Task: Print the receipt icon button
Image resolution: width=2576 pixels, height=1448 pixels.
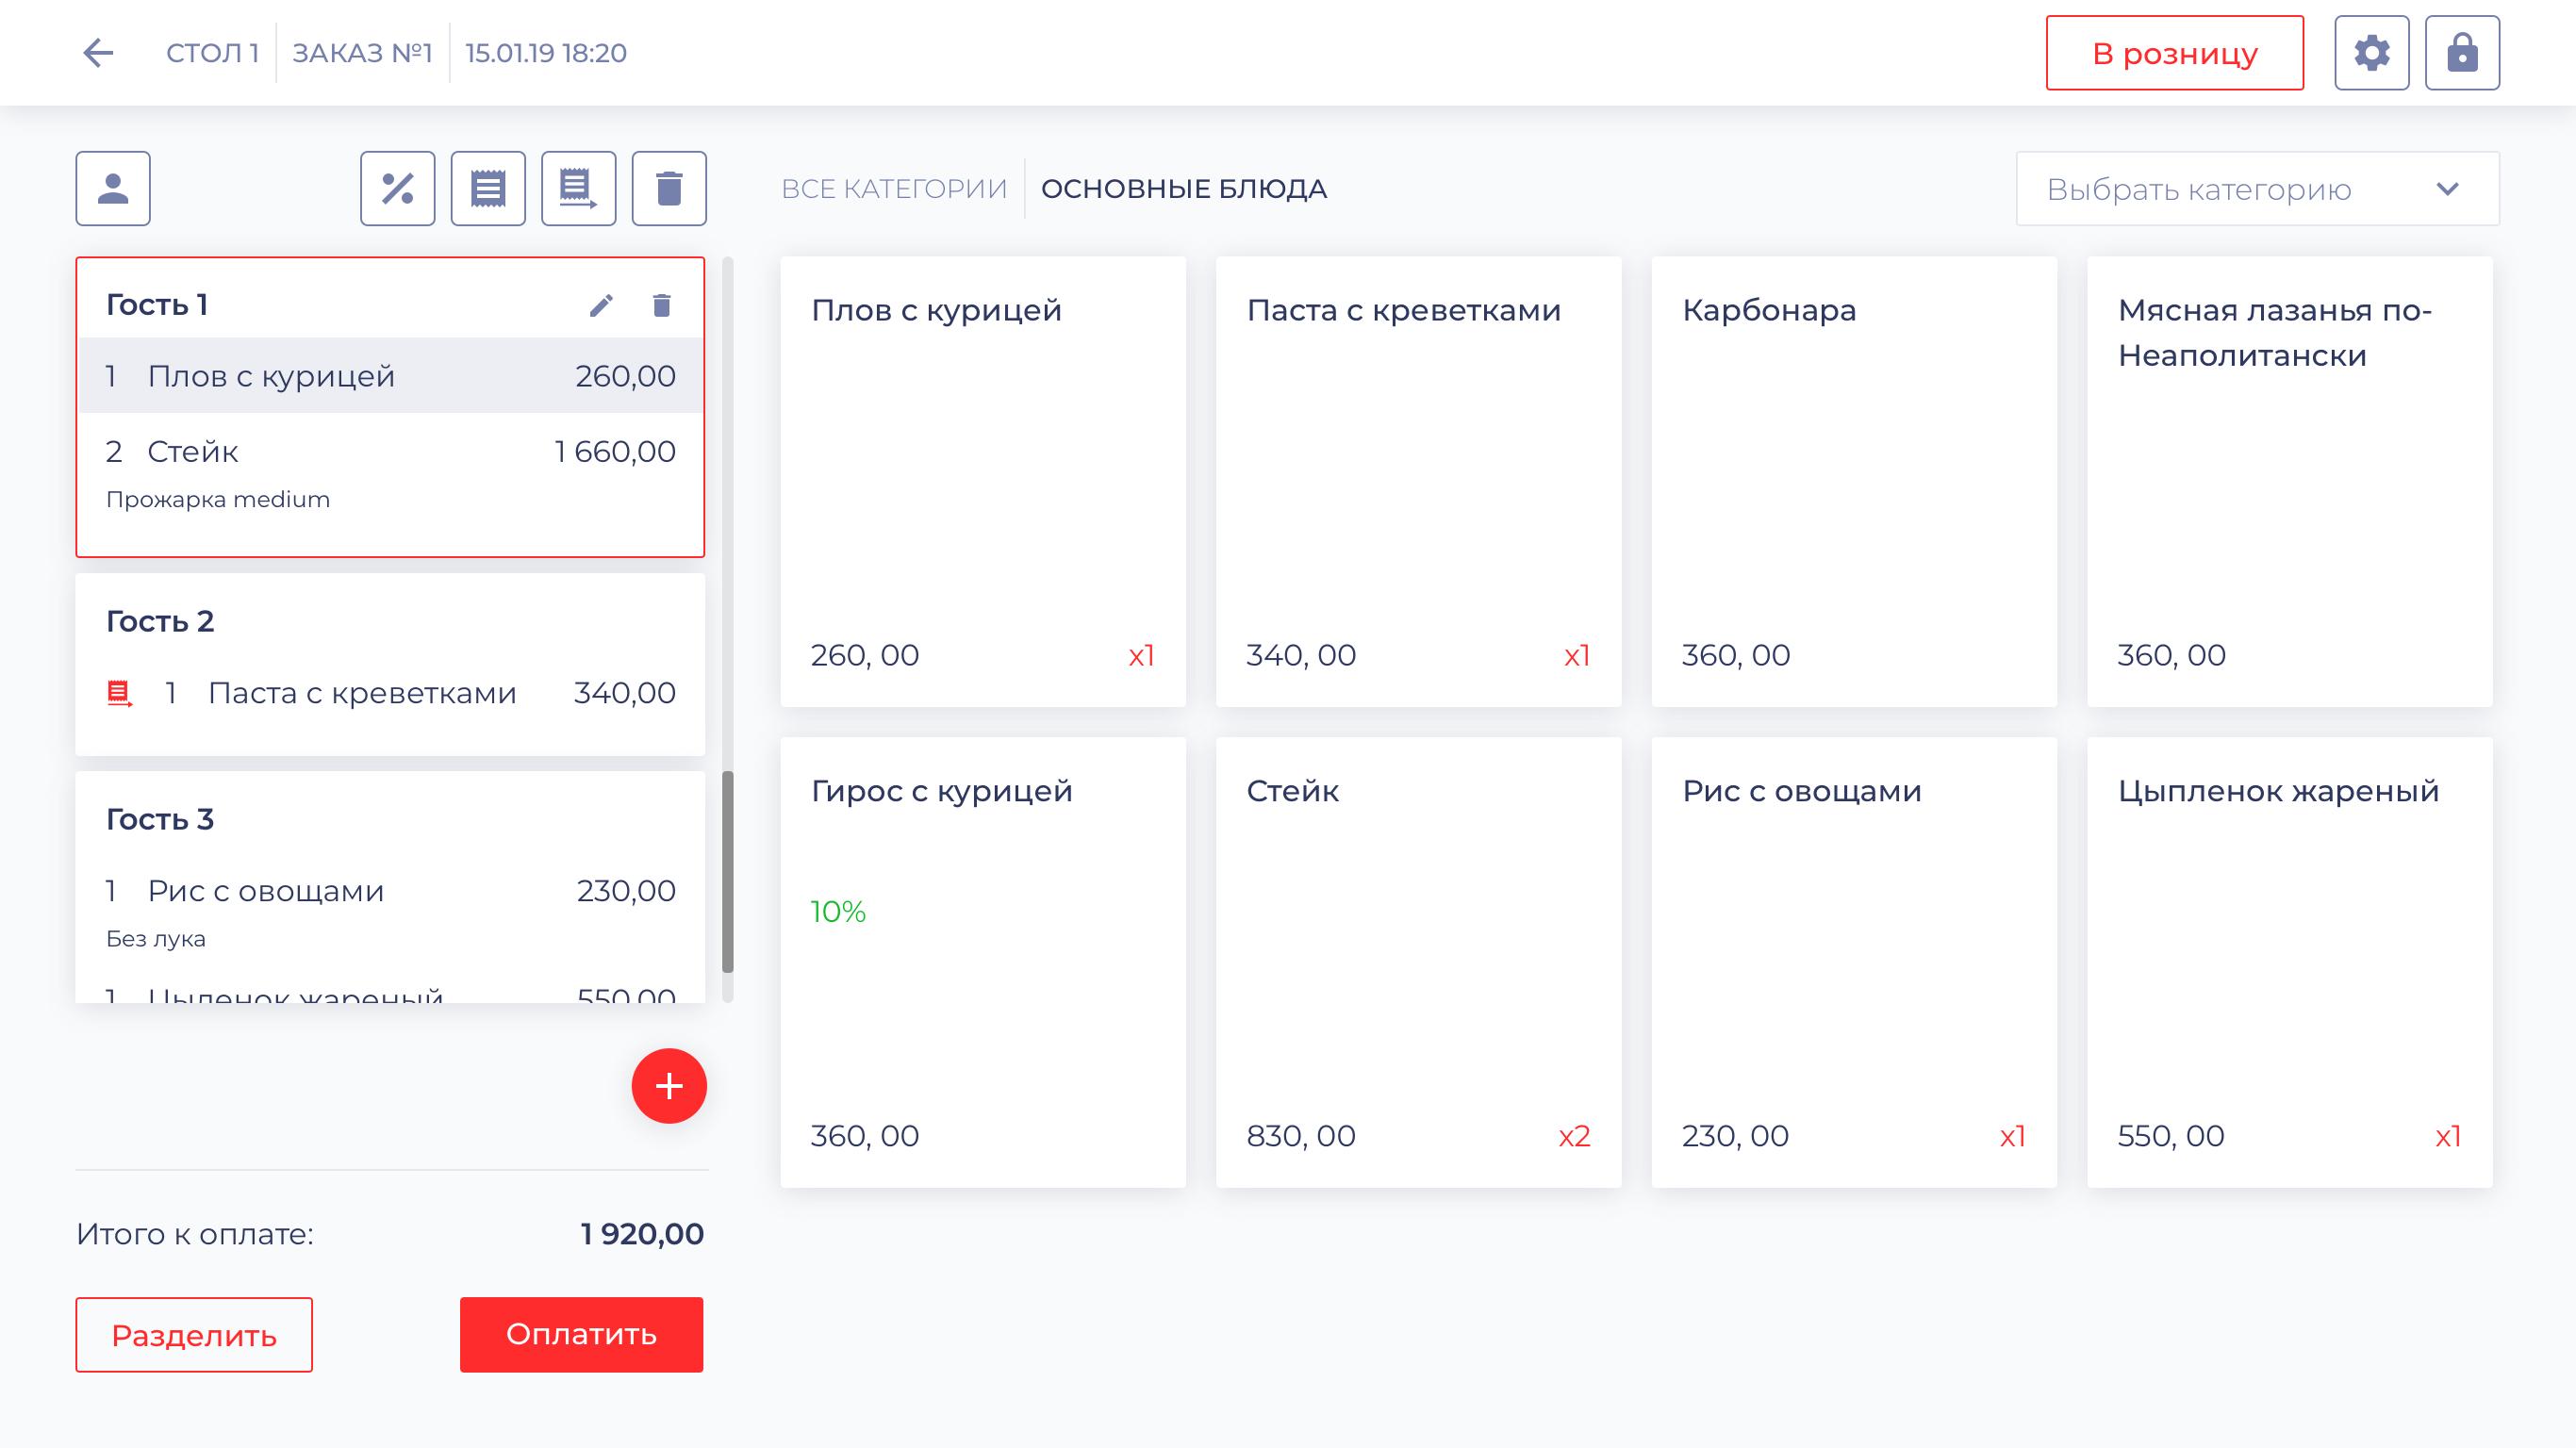Action: coord(488,188)
